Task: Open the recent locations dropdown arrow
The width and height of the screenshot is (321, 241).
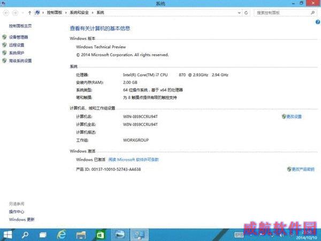Action: pos(22,13)
